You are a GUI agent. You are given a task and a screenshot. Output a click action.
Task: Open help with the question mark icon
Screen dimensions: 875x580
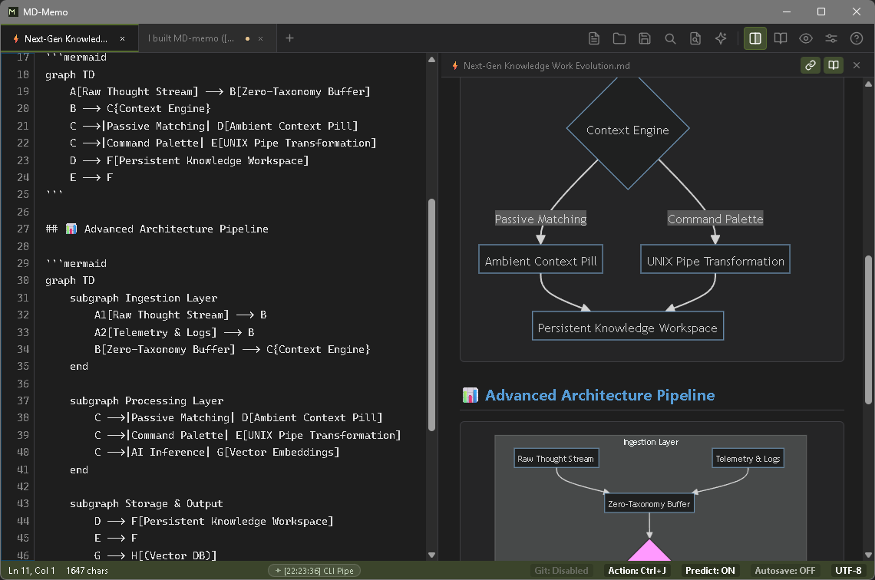pyautogui.click(x=857, y=38)
